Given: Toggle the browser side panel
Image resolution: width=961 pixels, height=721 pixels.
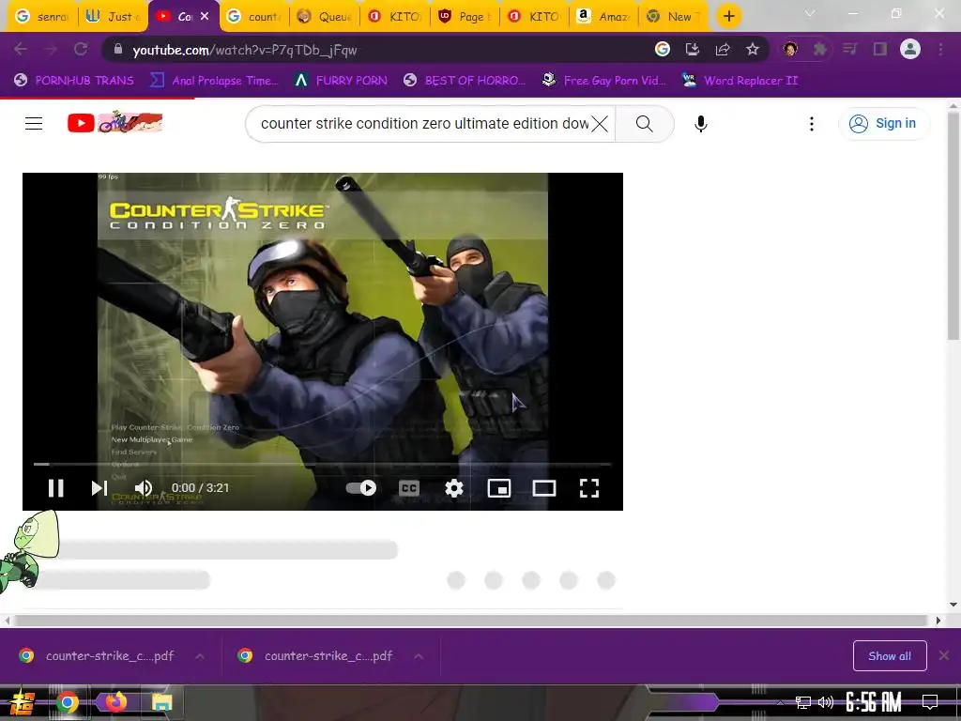Looking at the screenshot, I should [880, 50].
